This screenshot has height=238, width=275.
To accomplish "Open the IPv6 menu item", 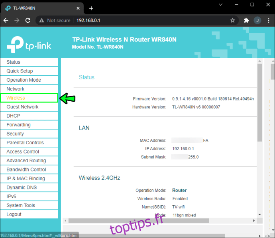I will (29, 196).
